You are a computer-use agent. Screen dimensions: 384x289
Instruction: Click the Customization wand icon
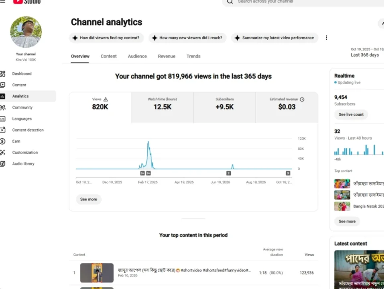pyautogui.click(x=3, y=153)
